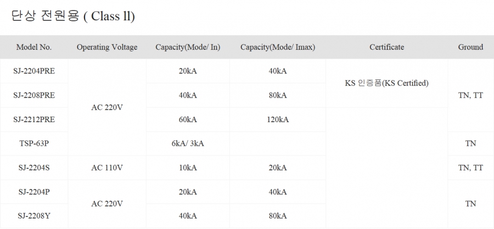Click the '6kA/ 3kA' capacity cell
The height and width of the screenshot is (229, 494).
click(x=188, y=144)
